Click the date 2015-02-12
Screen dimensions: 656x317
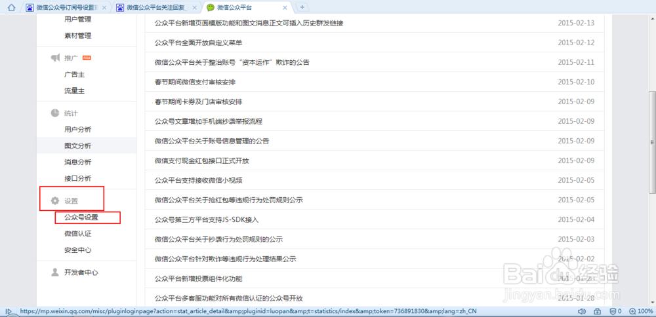(x=576, y=43)
